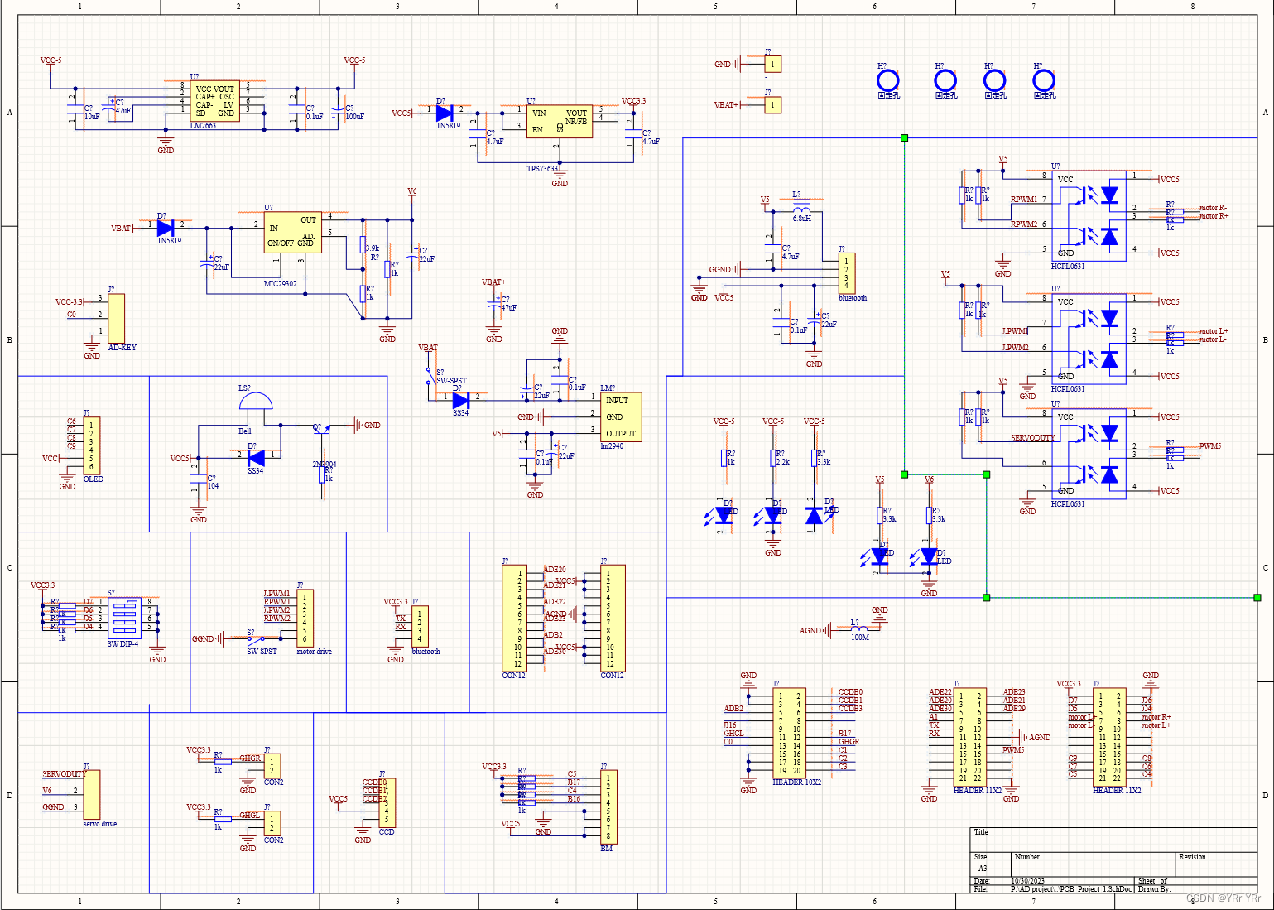The image size is (1274, 910).
Task: Click the A3 size value
Action: point(983,869)
